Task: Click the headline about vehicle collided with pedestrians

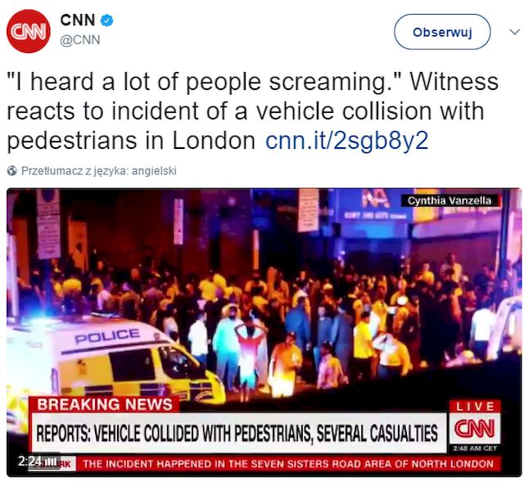Action: [x=237, y=433]
